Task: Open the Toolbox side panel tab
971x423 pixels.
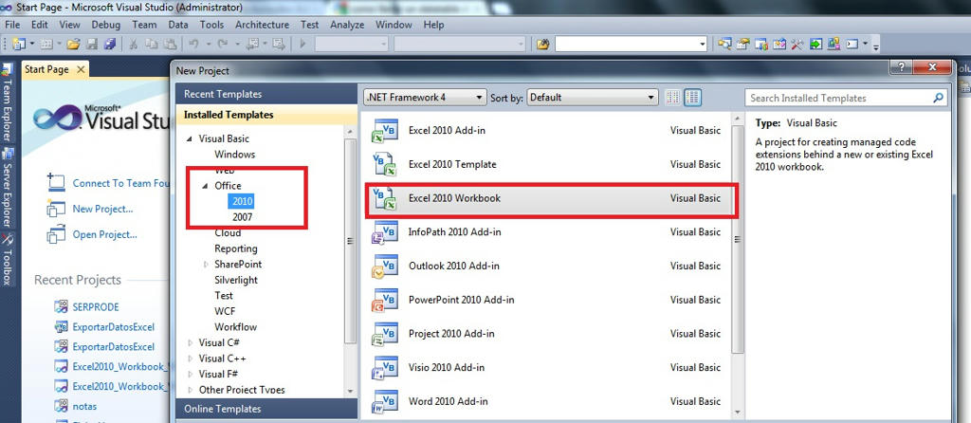Action: point(8,260)
